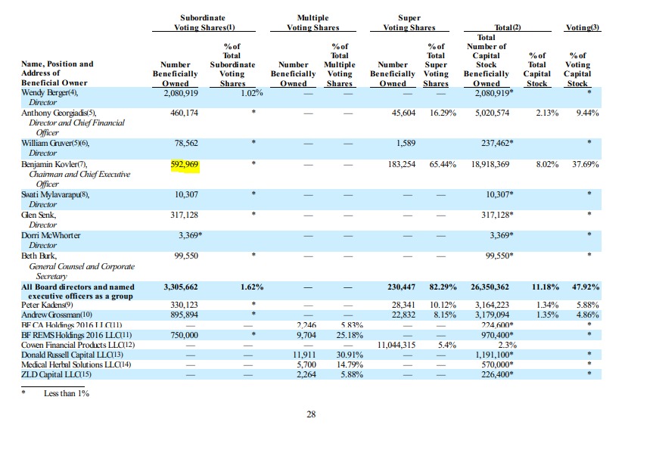The image size is (653, 462).
Task: Select the 'Less than 1%' footnote text
Action: (x=67, y=393)
